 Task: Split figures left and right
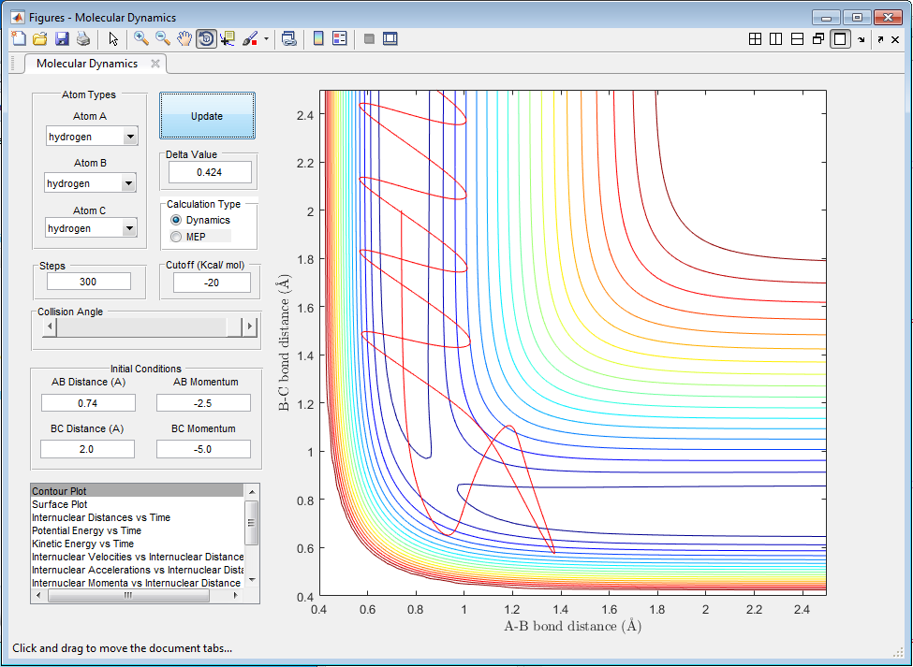(x=775, y=38)
